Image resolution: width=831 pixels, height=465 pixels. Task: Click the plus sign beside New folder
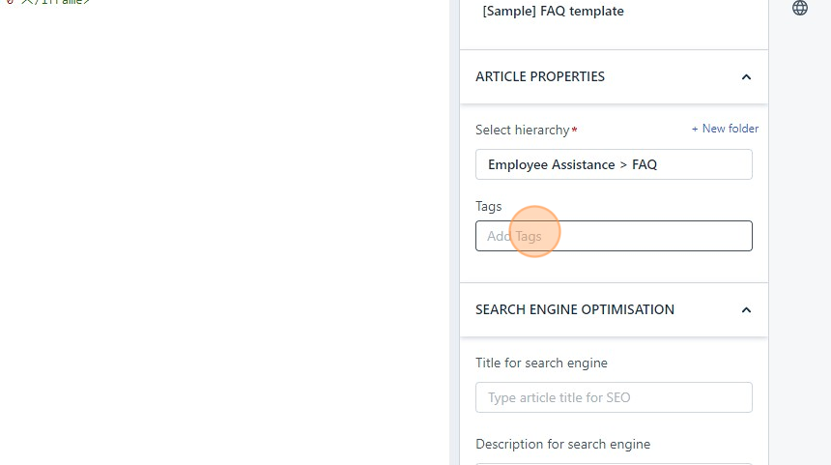[695, 129]
